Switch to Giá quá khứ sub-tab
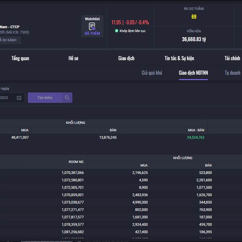Image resolution: width=242 pixels, height=242 pixels. pos(152,73)
